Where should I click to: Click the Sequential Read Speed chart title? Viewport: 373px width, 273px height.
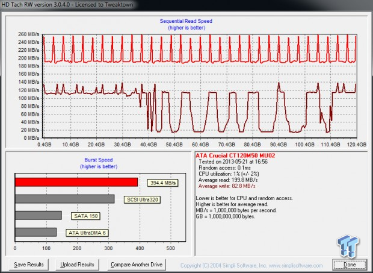pos(186,21)
